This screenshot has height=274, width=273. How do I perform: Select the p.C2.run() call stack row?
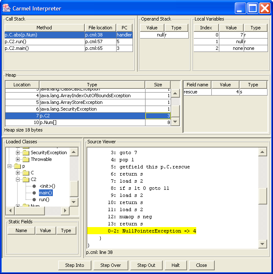pos(44,42)
